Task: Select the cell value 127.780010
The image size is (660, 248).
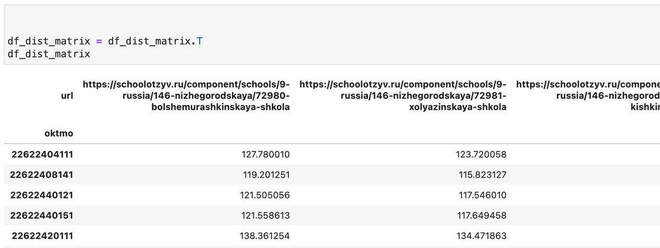Action: 266,155
